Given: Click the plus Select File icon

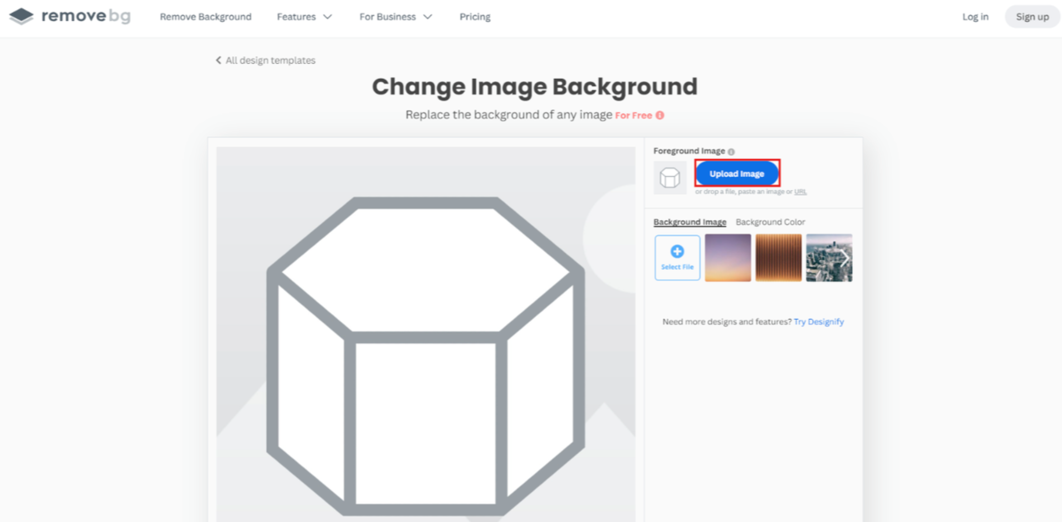Looking at the screenshot, I should (677, 252).
